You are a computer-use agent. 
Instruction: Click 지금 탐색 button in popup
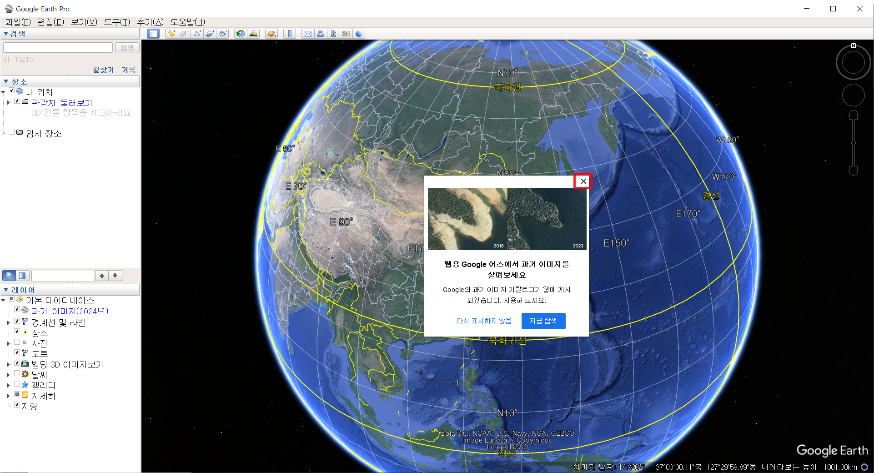point(543,321)
